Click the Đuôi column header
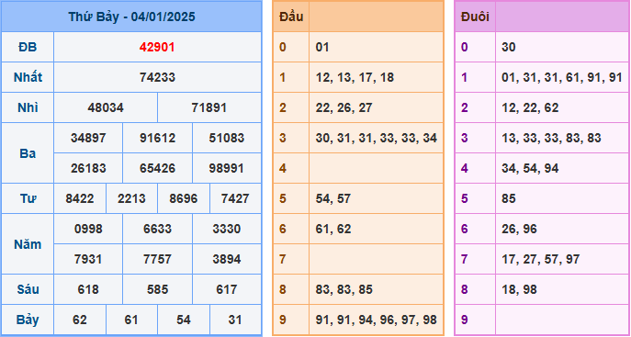 [x=475, y=17]
